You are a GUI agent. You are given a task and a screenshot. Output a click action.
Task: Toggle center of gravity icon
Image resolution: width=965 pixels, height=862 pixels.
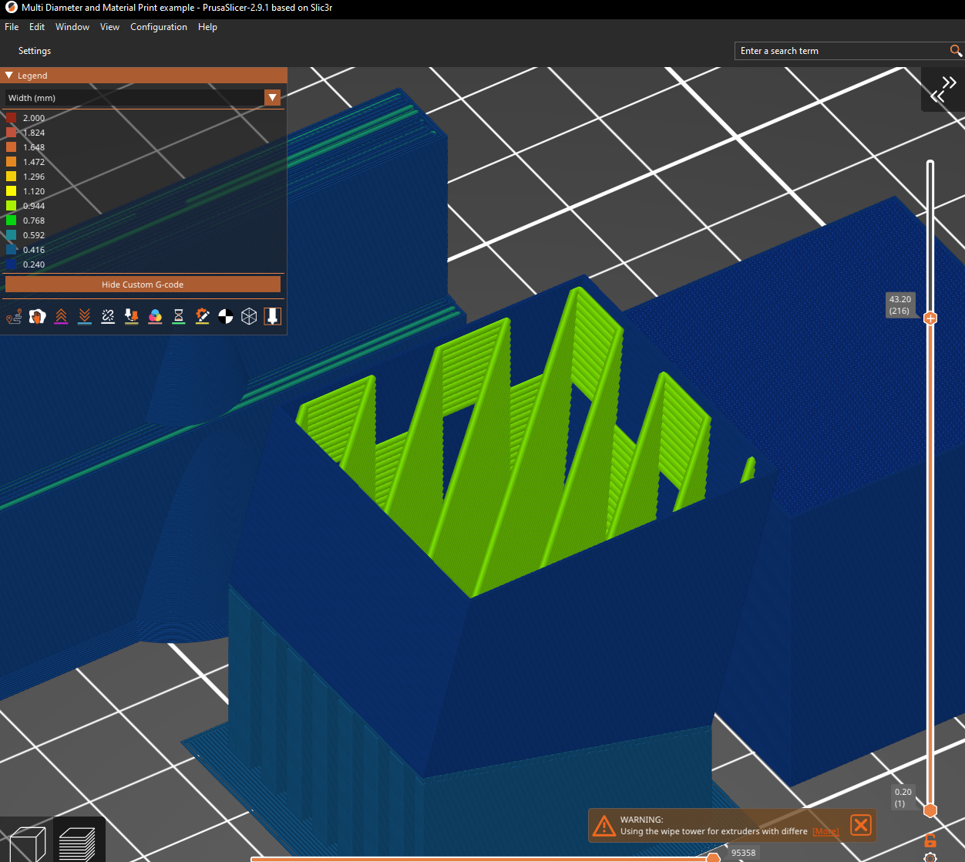tap(226, 317)
